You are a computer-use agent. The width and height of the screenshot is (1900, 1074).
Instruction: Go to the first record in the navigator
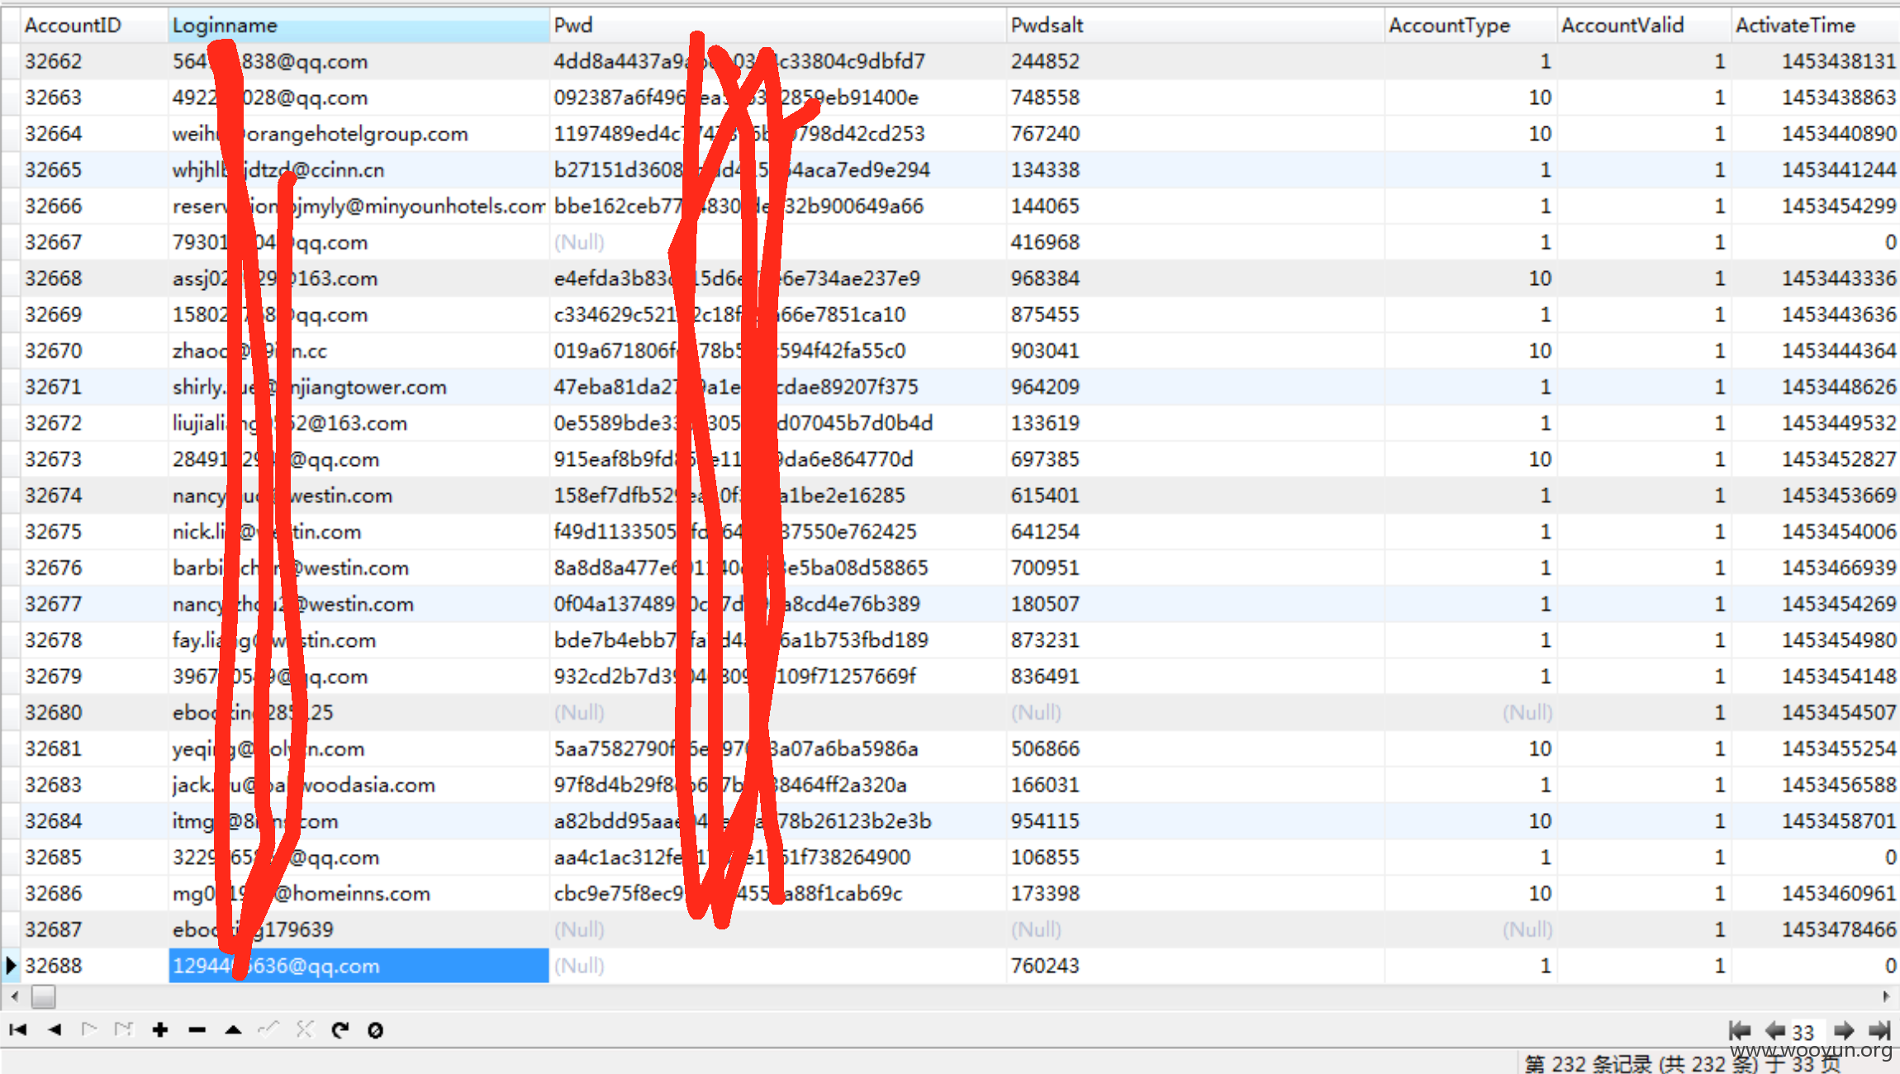tap(18, 1029)
